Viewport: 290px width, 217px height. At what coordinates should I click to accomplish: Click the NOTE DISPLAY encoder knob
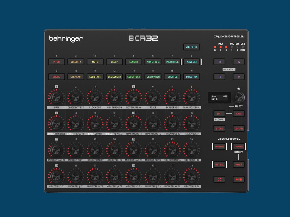pyautogui.click(x=133, y=97)
